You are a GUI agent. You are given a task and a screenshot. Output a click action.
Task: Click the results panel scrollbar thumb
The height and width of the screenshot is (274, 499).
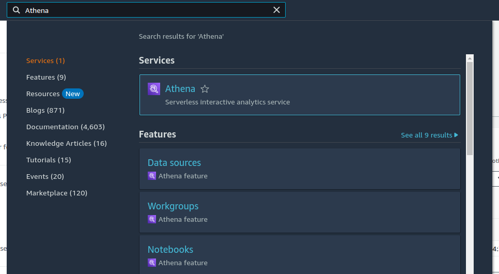pyautogui.click(x=470, y=109)
